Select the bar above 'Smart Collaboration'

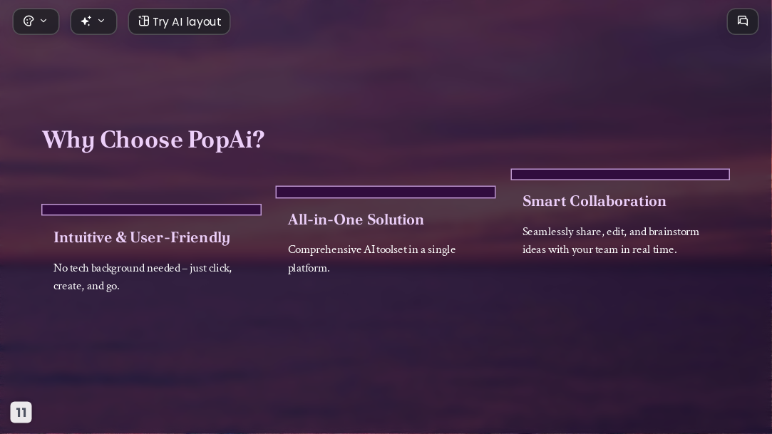620,174
